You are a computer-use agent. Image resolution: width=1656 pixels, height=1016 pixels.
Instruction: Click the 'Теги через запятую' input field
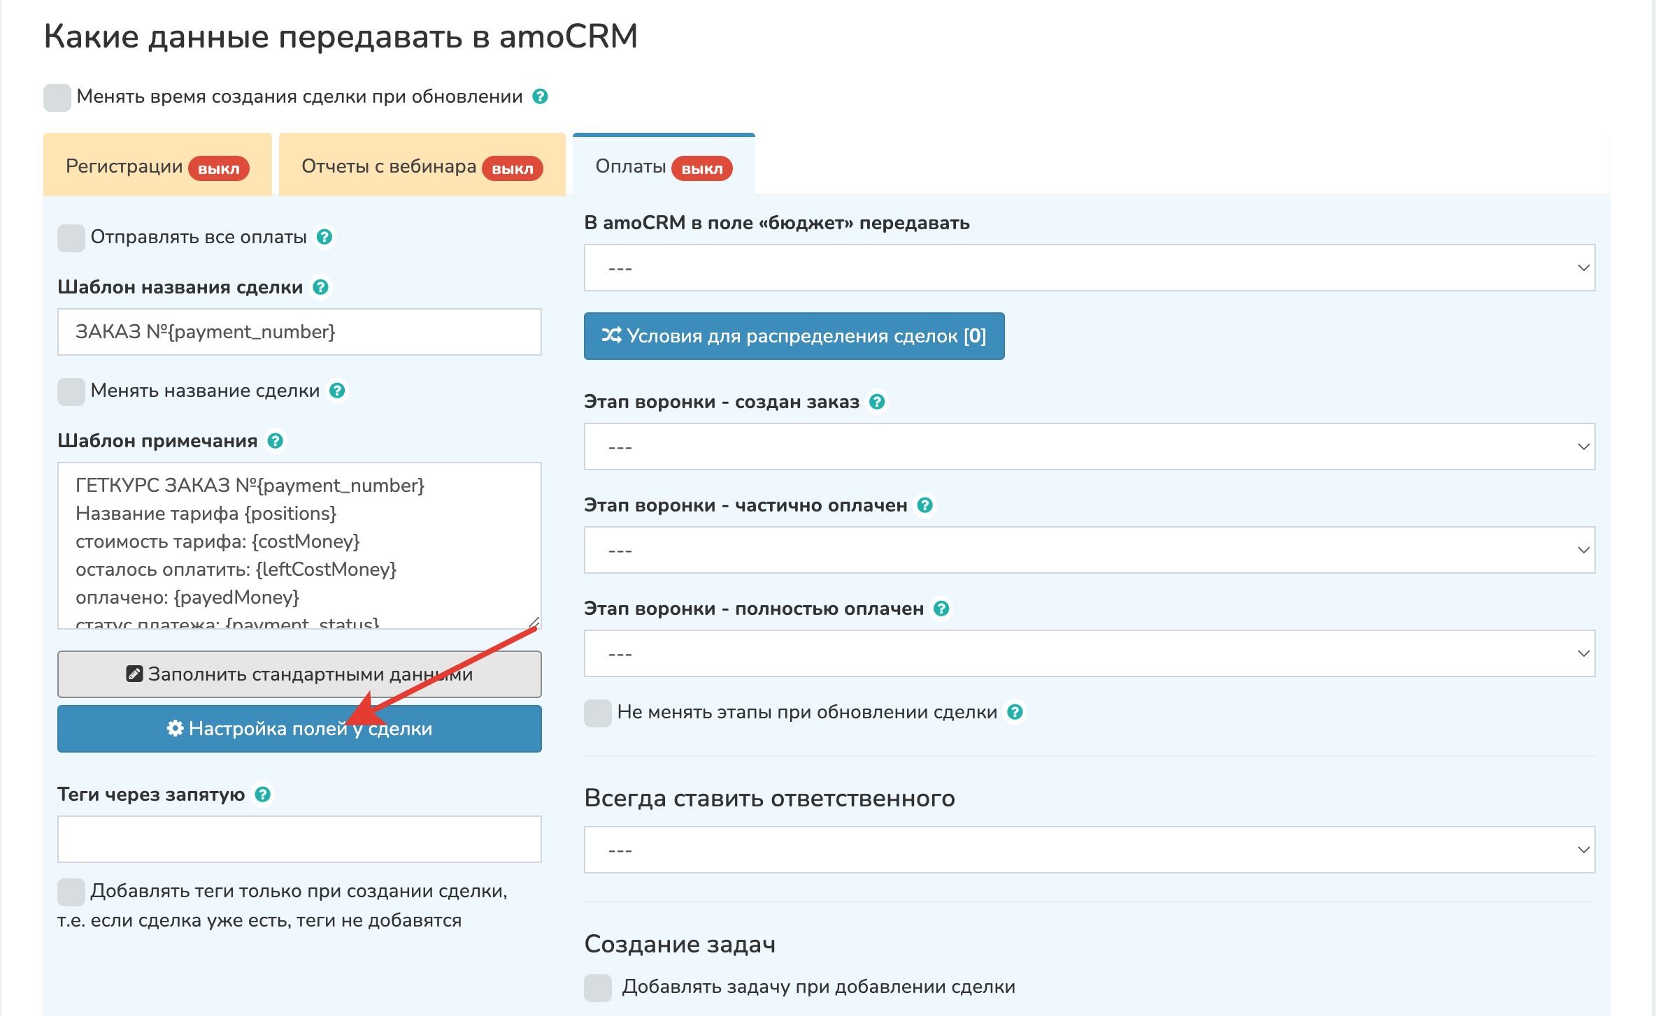tap(299, 839)
